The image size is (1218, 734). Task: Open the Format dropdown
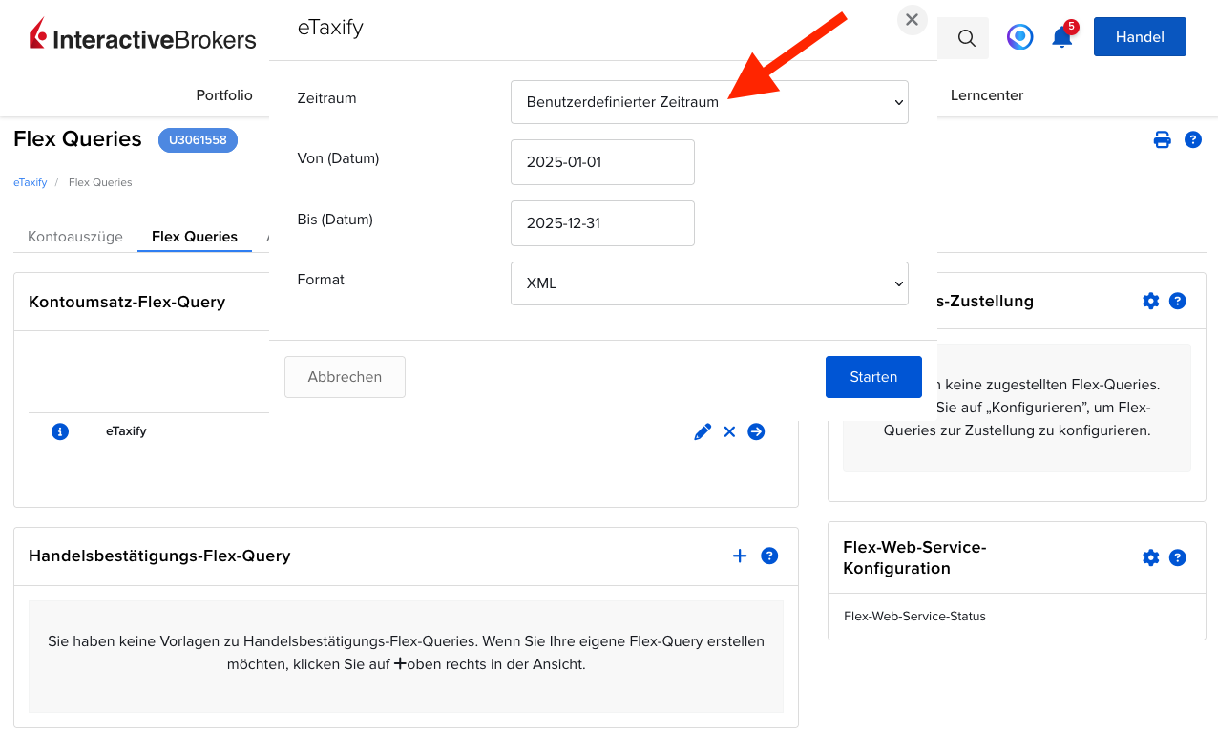click(x=709, y=283)
